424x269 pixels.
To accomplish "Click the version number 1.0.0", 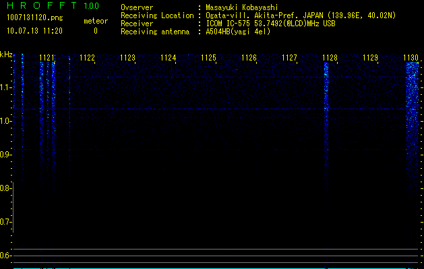I will 92,6.
